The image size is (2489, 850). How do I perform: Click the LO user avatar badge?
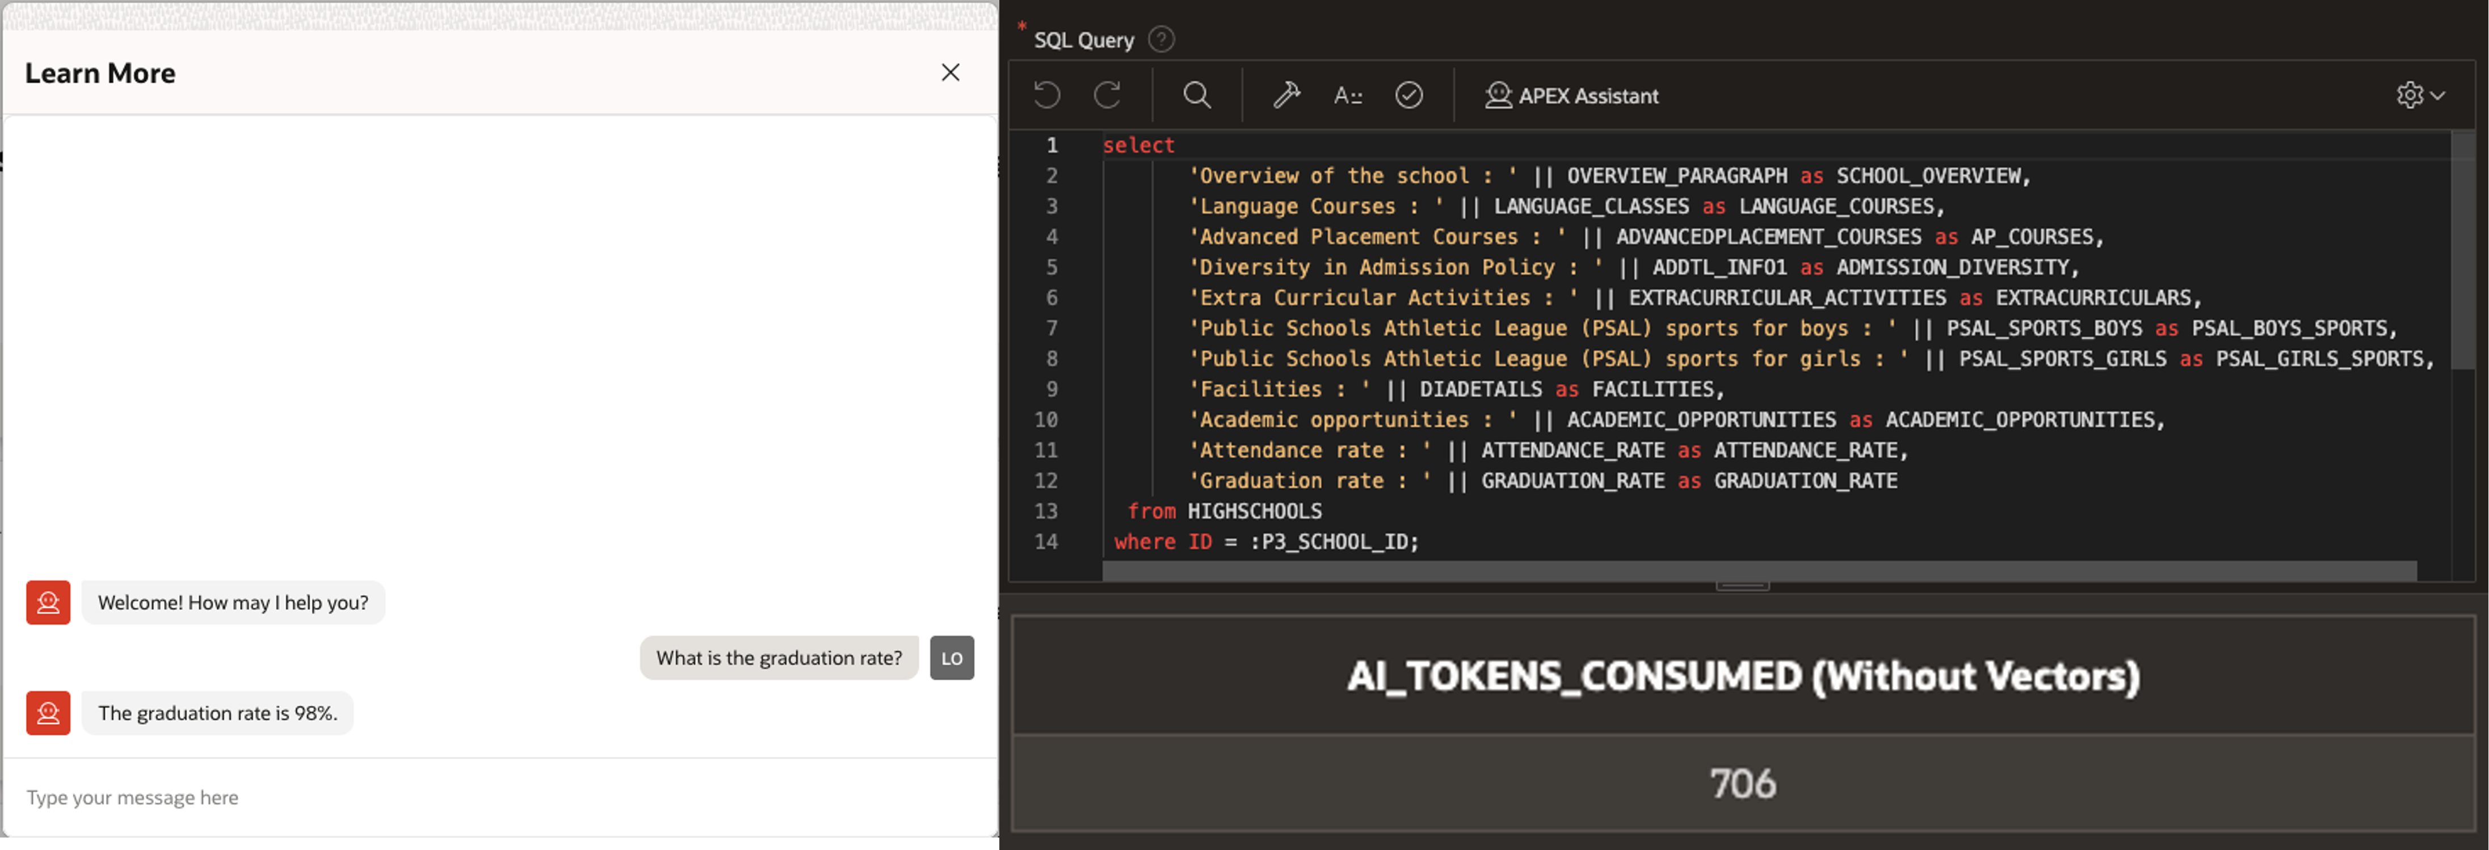coord(952,658)
